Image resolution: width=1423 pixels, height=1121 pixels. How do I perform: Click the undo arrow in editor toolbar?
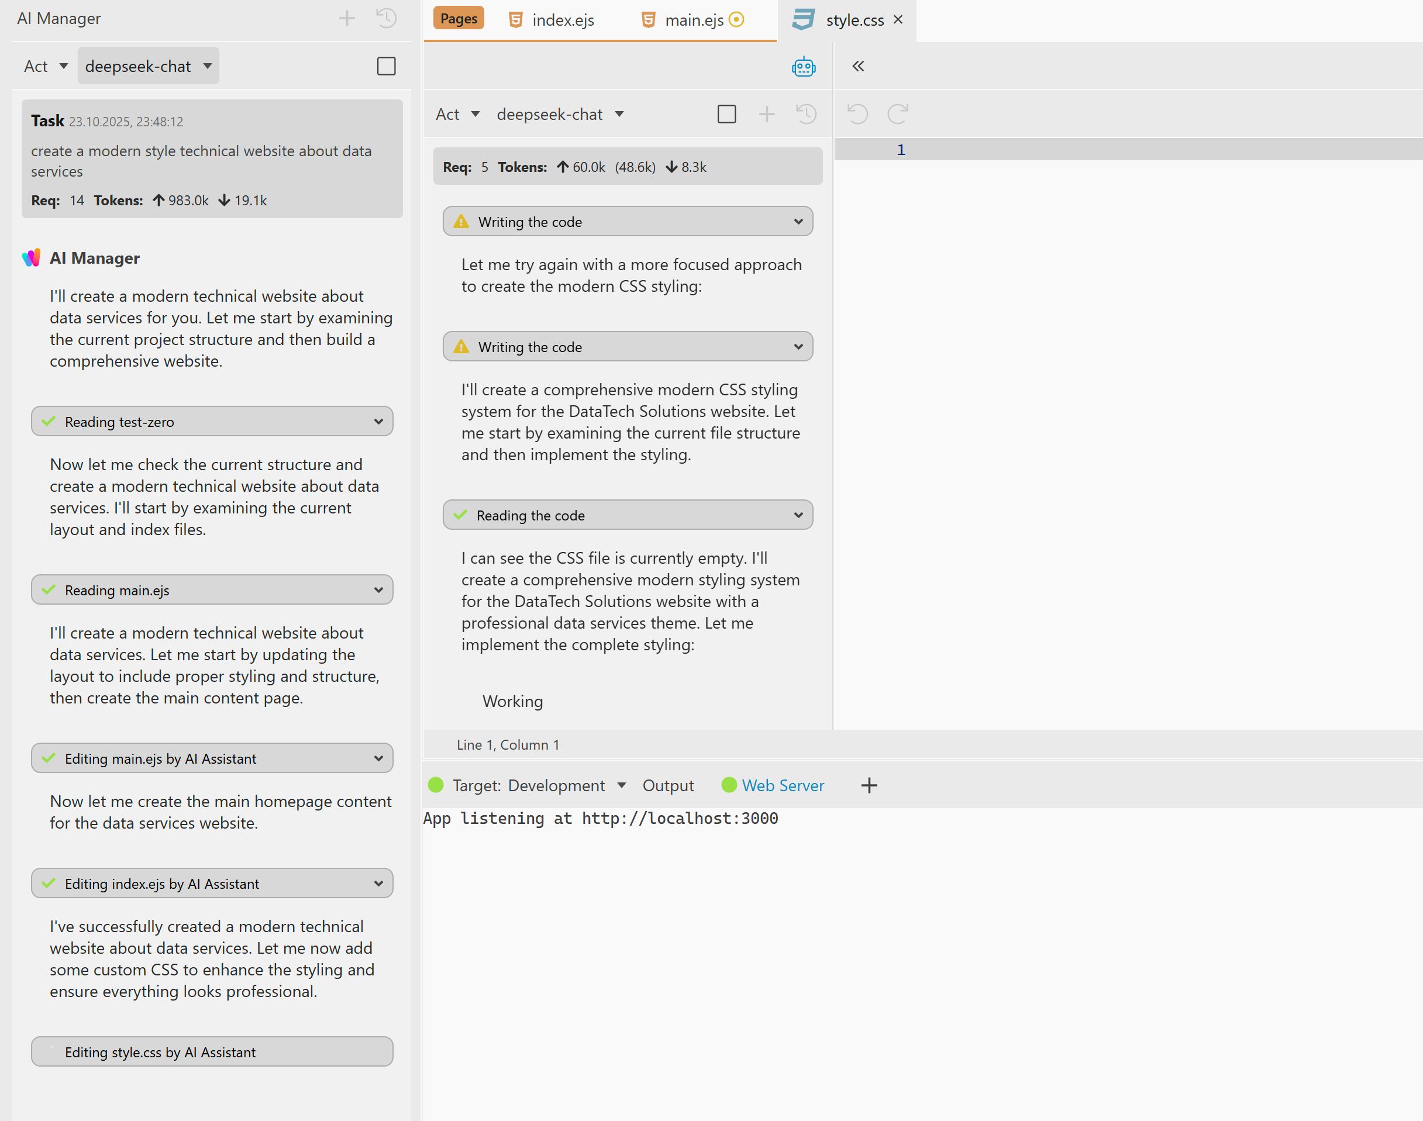click(857, 114)
